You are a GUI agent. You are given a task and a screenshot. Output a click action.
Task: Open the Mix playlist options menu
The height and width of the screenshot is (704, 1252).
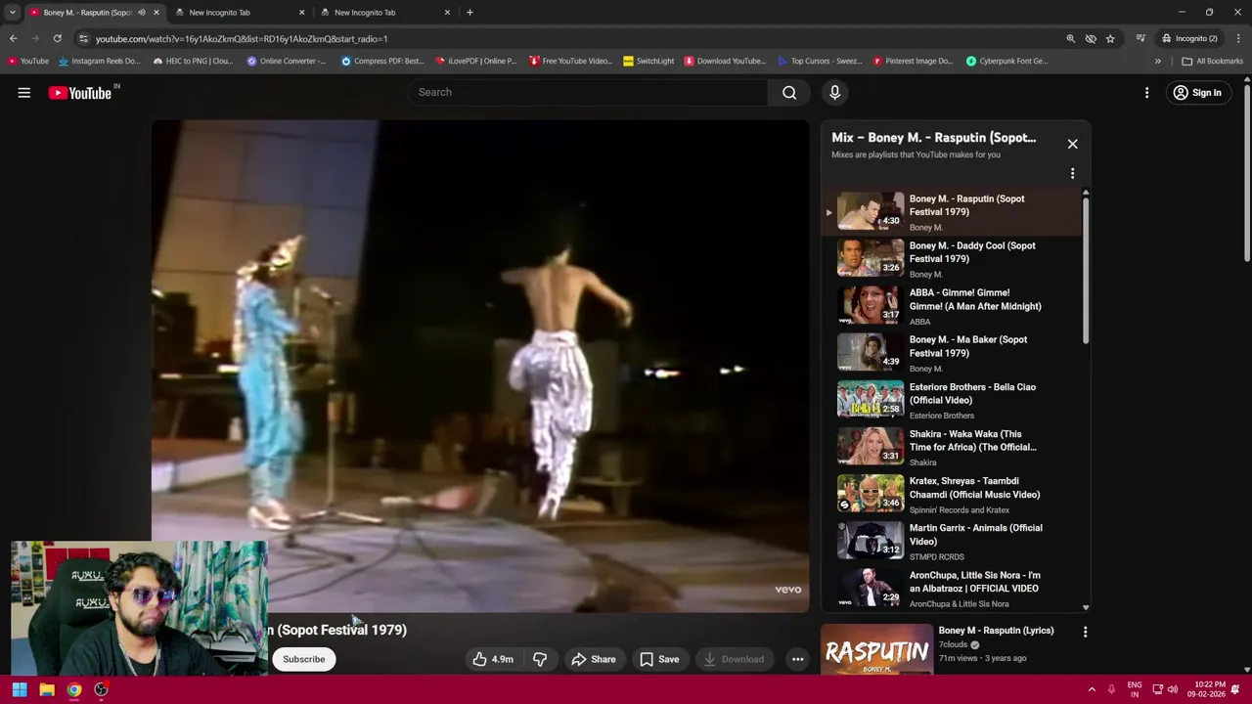tap(1072, 174)
